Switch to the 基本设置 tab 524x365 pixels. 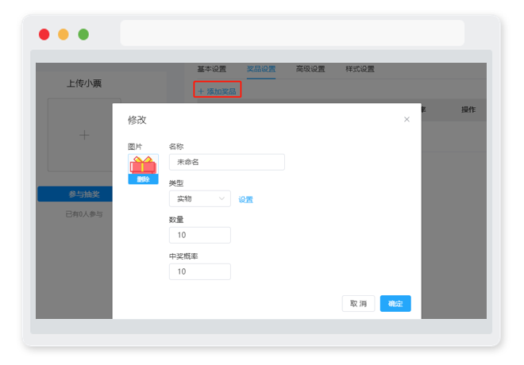(211, 69)
